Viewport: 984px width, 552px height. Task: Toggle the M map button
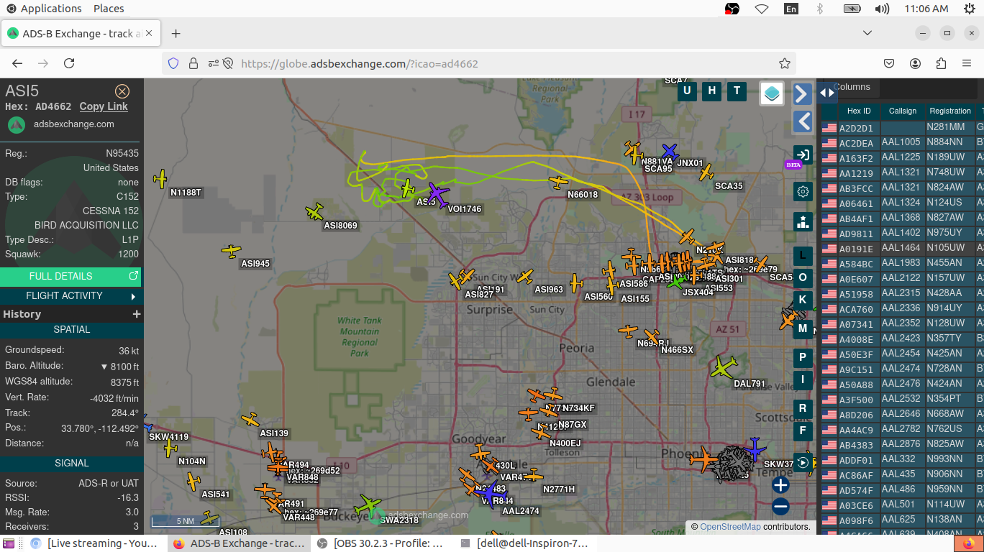coord(803,329)
